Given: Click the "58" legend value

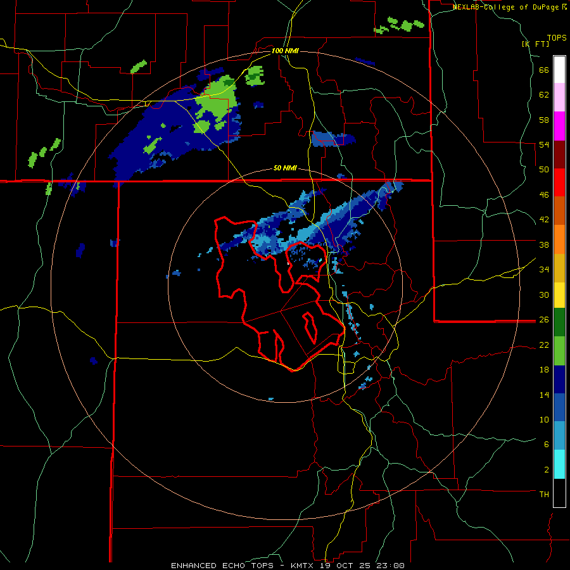Looking at the screenshot, I should [x=544, y=120].
